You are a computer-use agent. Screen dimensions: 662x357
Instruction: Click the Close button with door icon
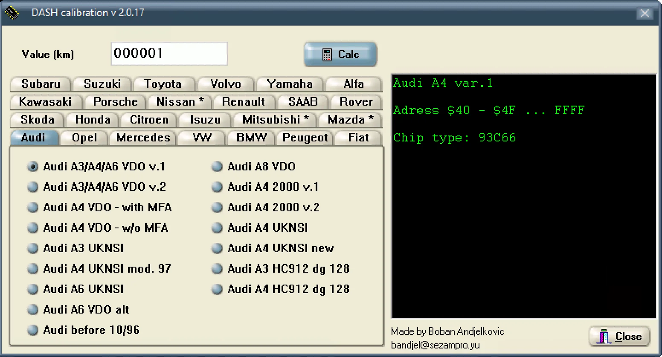point(619,337)
